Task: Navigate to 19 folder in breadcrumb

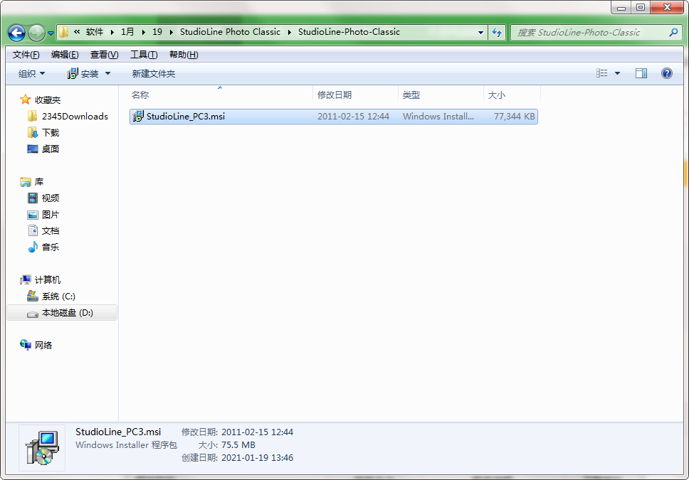Action: point(157,31)
